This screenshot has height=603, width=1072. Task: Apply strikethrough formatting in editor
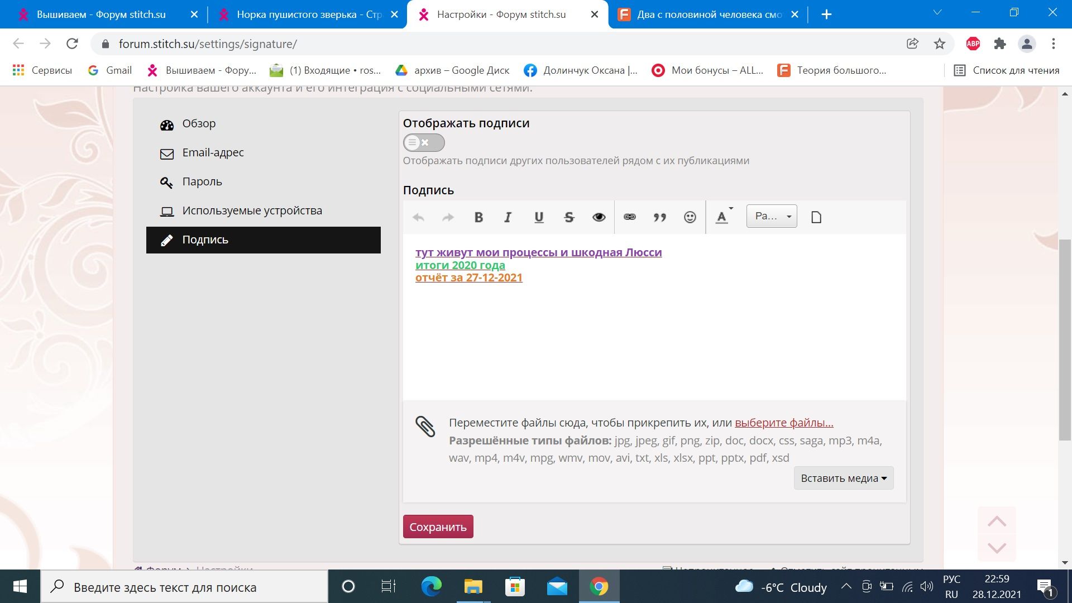[569, 217]
